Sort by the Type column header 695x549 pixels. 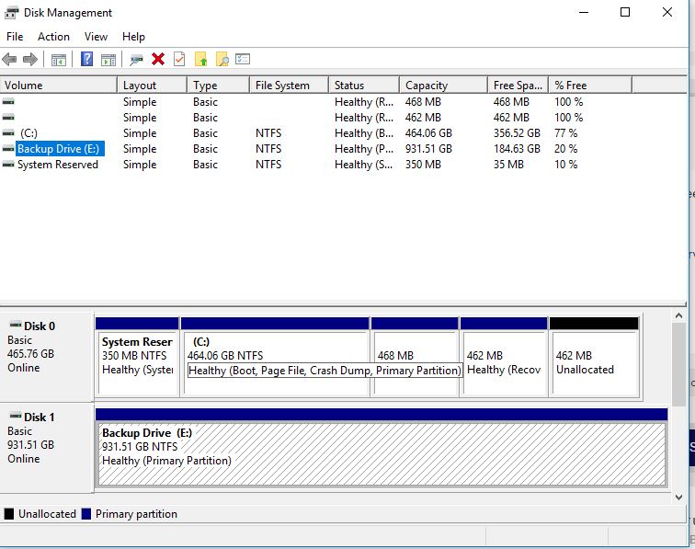click(x=218, y=86)
